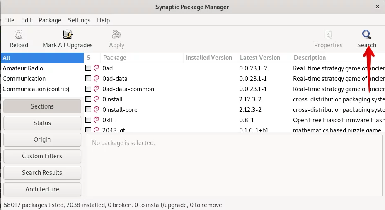This screenshot has height=210, width=385.
Task: Click the Debian swirl icon for 0ad-data-common
Action: pos(97,89)
